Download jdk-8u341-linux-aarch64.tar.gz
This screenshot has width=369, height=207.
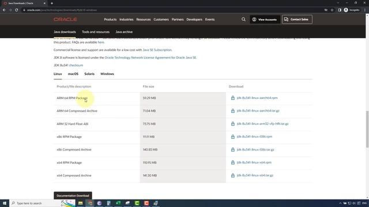point(258,111)
